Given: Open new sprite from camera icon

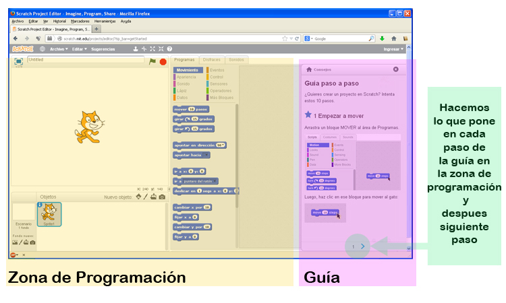Looking at the screenshot, I should pos(162,197).
